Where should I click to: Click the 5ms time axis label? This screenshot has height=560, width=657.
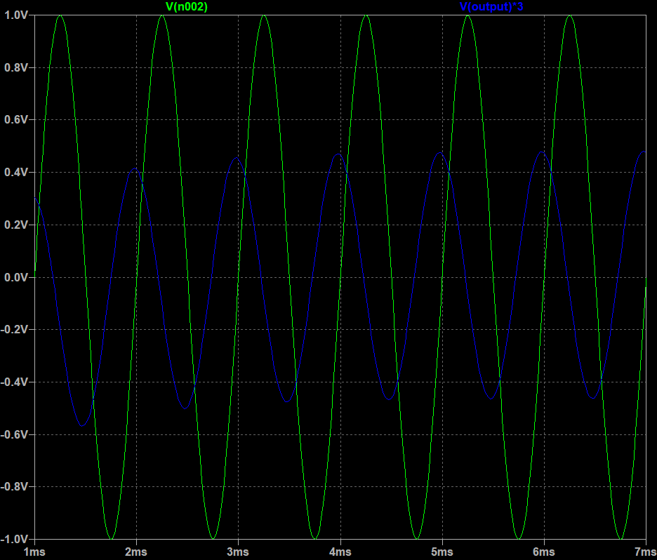(x=442, y=552)
